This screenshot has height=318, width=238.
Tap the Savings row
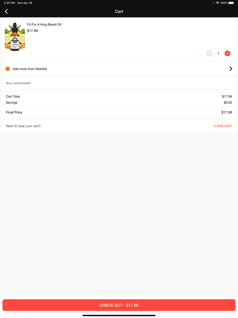119,102
